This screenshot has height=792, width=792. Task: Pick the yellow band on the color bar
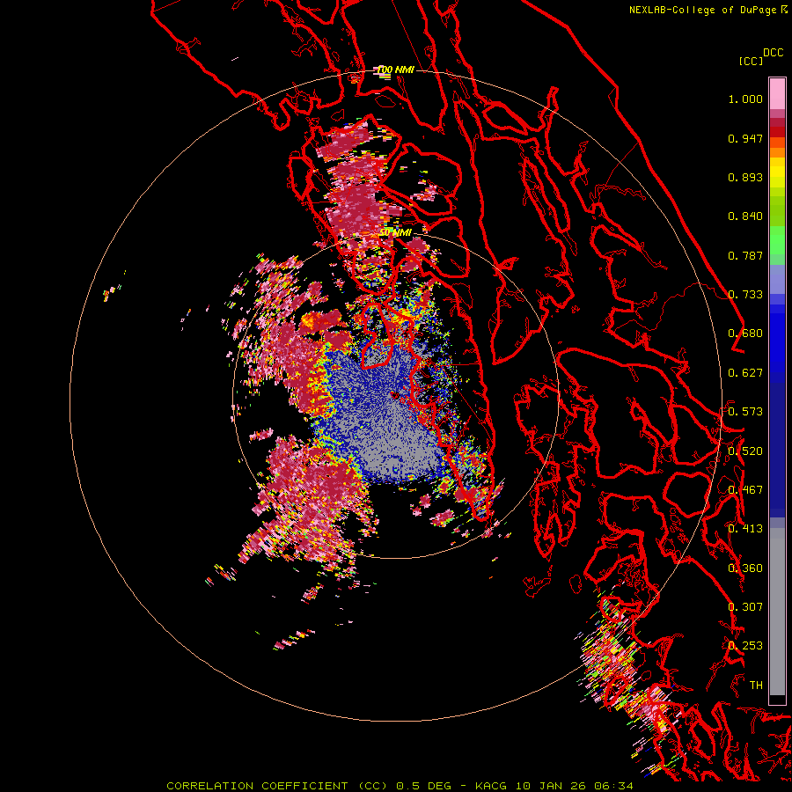pyautogui.click(x=777, y=172)
